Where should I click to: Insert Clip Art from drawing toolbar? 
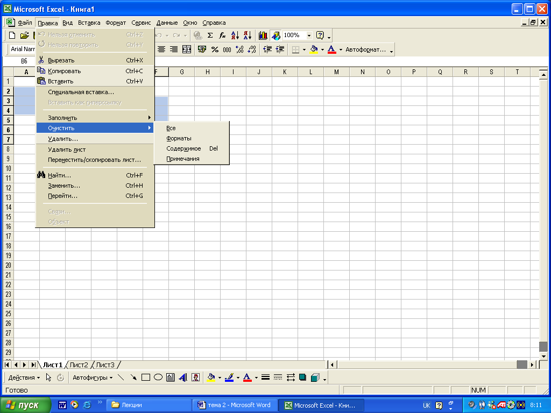click(196, 378)
